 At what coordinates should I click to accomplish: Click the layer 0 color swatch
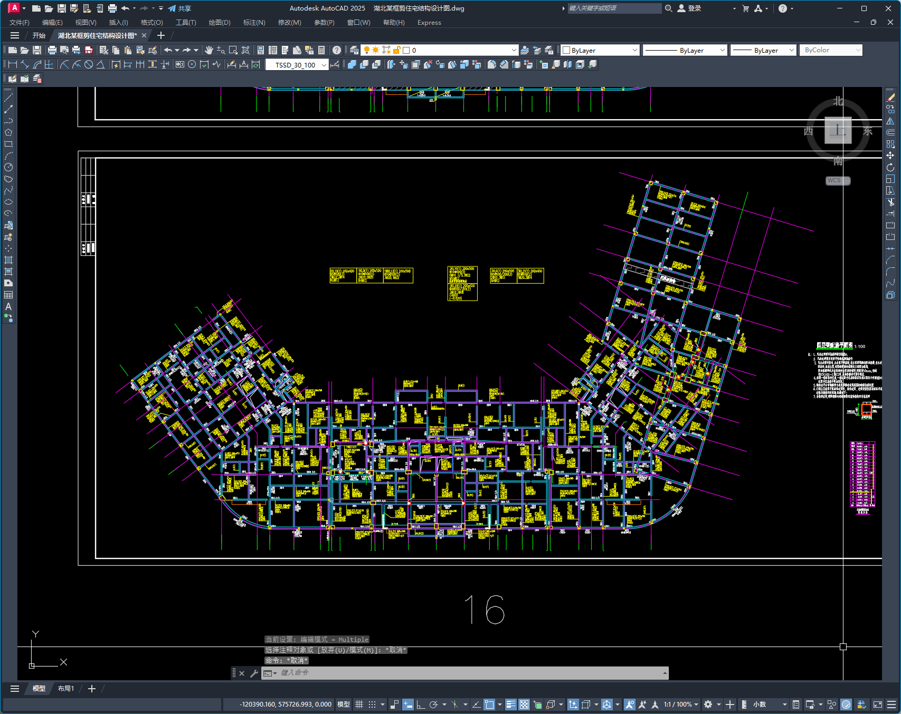(x=406, y=50)
